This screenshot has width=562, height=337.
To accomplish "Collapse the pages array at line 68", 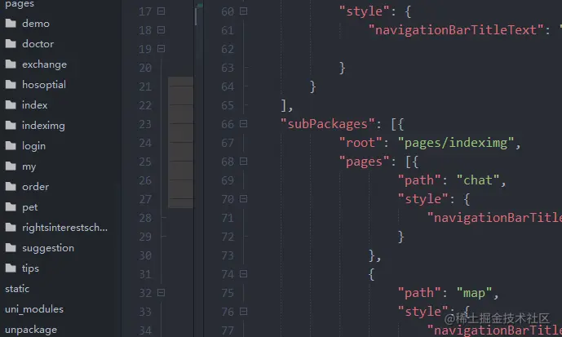I will [243, 162].
